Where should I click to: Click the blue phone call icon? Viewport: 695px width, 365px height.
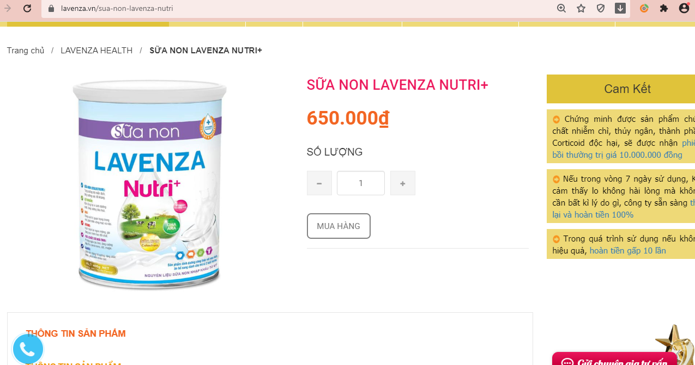28,350
